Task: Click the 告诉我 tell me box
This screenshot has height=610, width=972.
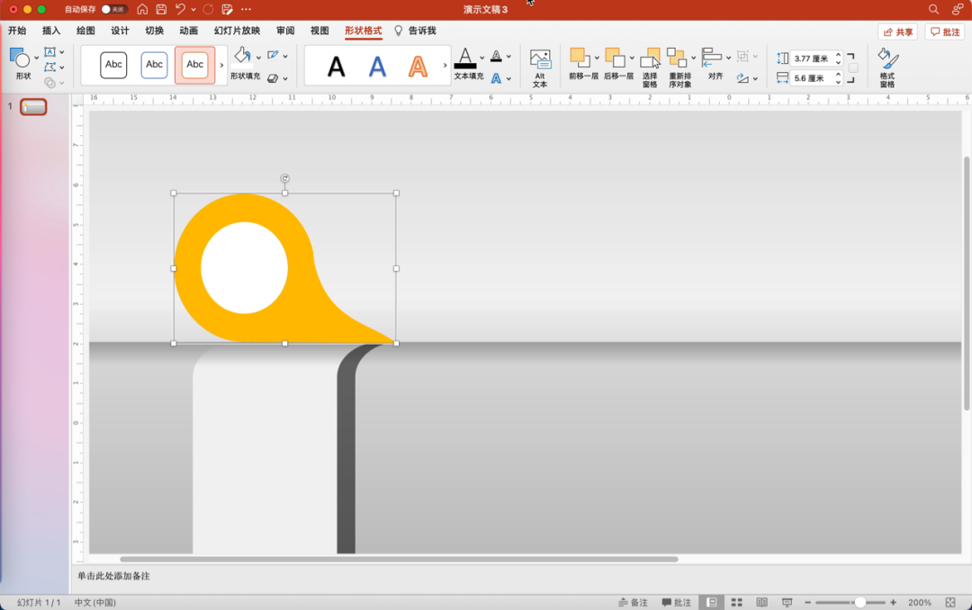Action: pos(415,31)
